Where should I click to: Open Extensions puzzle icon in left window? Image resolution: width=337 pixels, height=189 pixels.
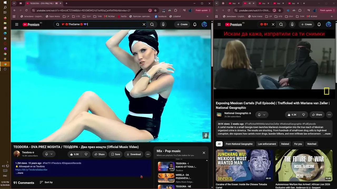pos(176,10)
